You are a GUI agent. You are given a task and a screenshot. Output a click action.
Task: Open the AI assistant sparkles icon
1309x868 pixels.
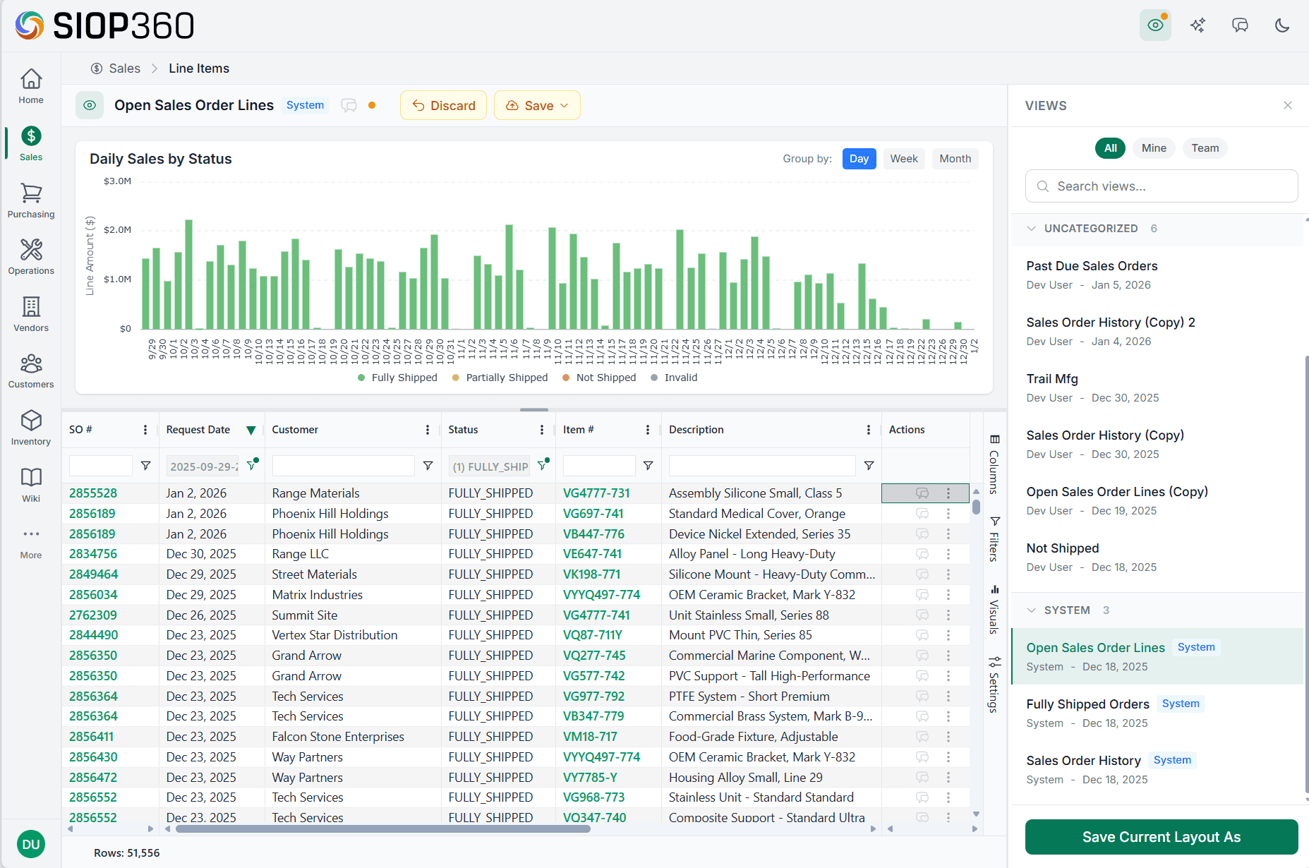coord(1198,25)
